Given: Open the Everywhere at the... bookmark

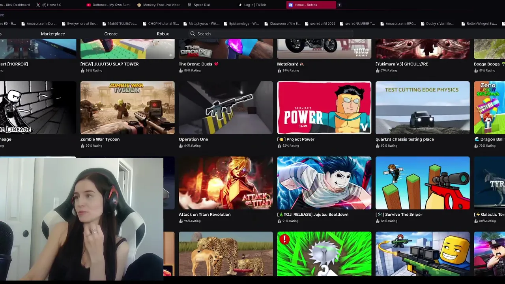Looking at the screenshot, I should [79, 24].
